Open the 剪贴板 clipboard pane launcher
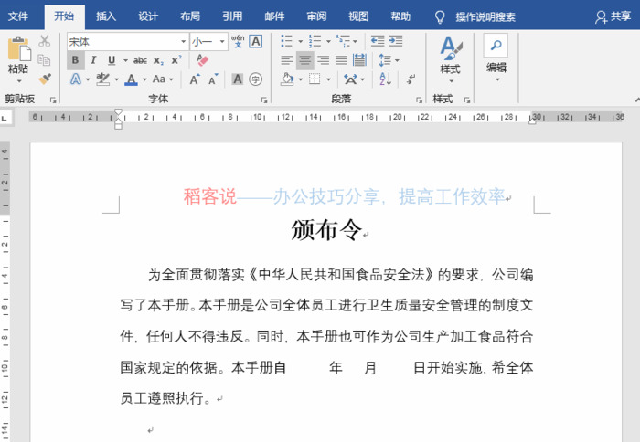The height and width of the screenshot is (442, 640). point(53,100)
